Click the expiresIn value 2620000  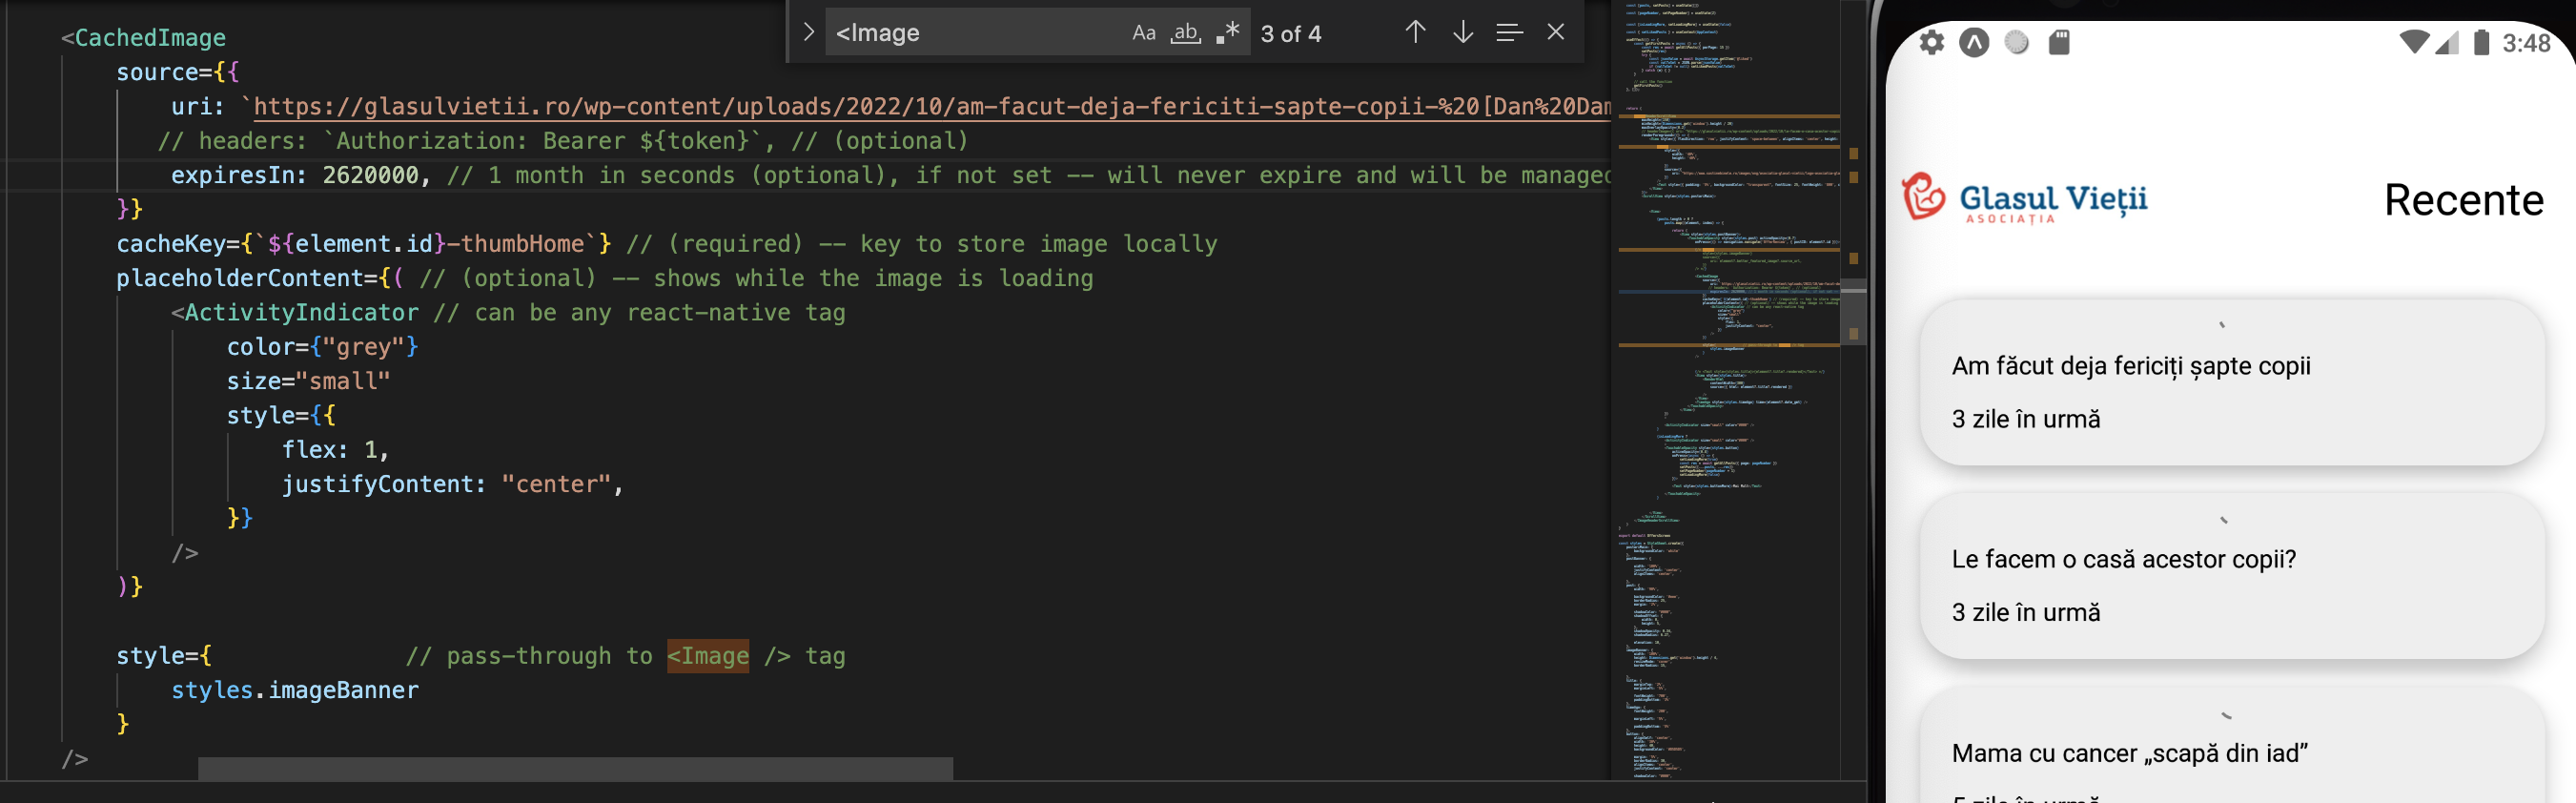[x=370, y=175]
